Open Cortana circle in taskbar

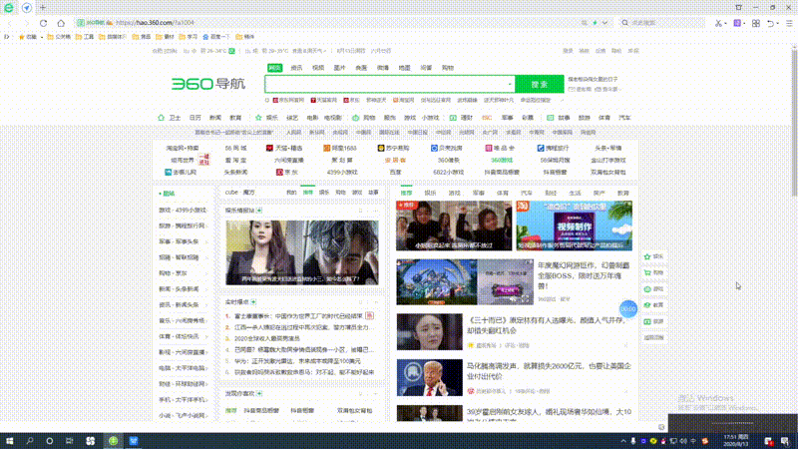tap(49, 441)
